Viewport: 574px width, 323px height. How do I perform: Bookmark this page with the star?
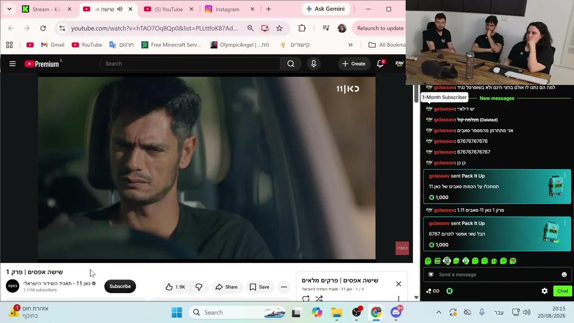279,28
